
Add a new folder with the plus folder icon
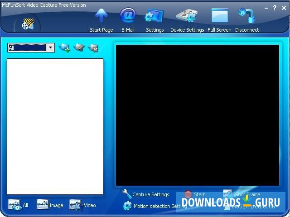(64, 48)
